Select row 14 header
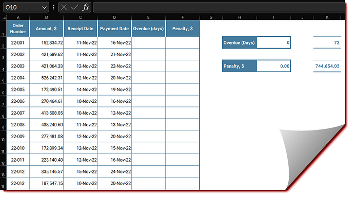Screen dimensions: 354x199 3,184
